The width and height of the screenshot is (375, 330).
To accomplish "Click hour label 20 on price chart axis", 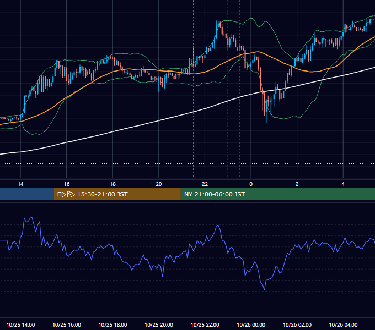I will pyautogui.click(x=159, y=184).
